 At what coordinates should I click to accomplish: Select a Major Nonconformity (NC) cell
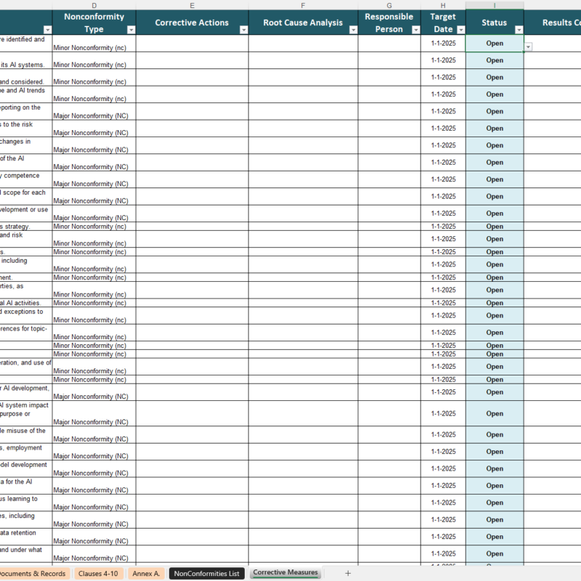(x=92, y=115)
